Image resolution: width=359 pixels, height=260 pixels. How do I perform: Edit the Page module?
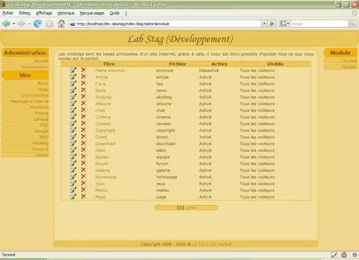click(73, 197)
